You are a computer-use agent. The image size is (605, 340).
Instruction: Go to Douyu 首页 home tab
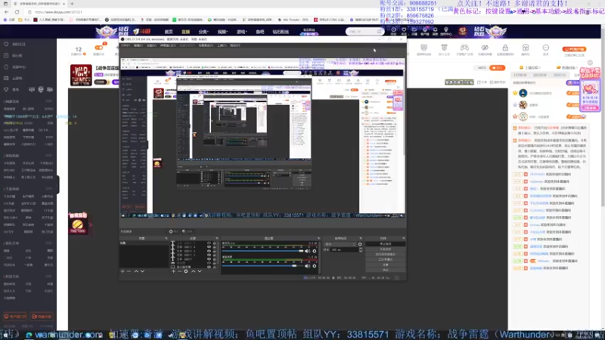(x=169, y=32)
